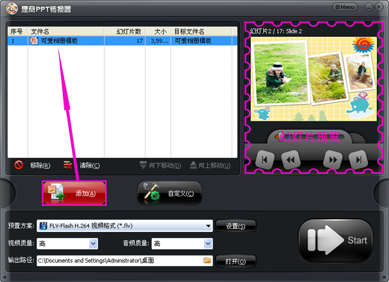The height and width of the screenshot is (282, 389).
Task: Open the Menu button in title bar
Action: pos(345,7)
